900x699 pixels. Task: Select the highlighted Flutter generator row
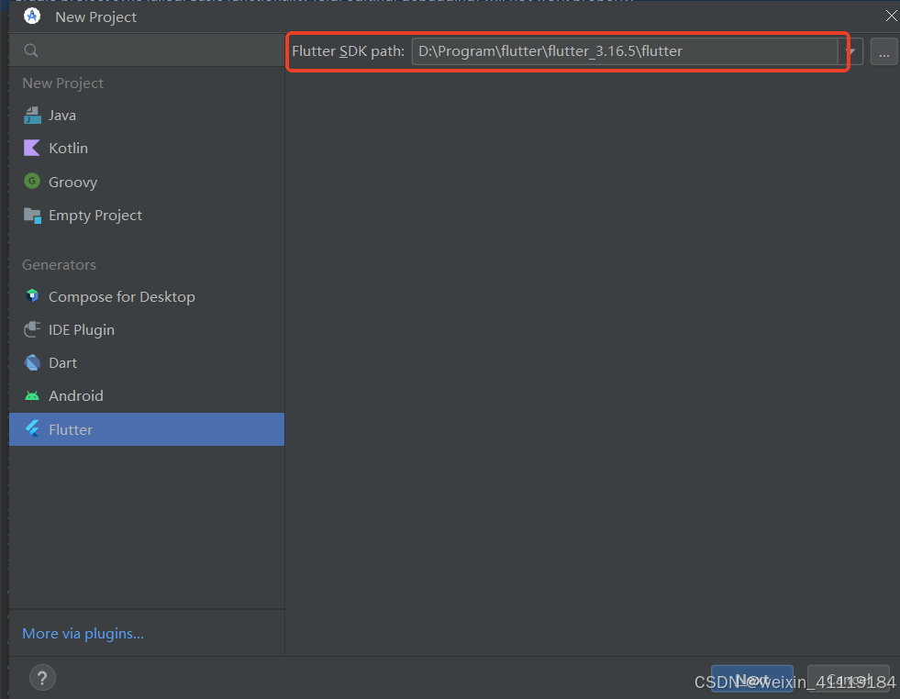tap(147, 429)
